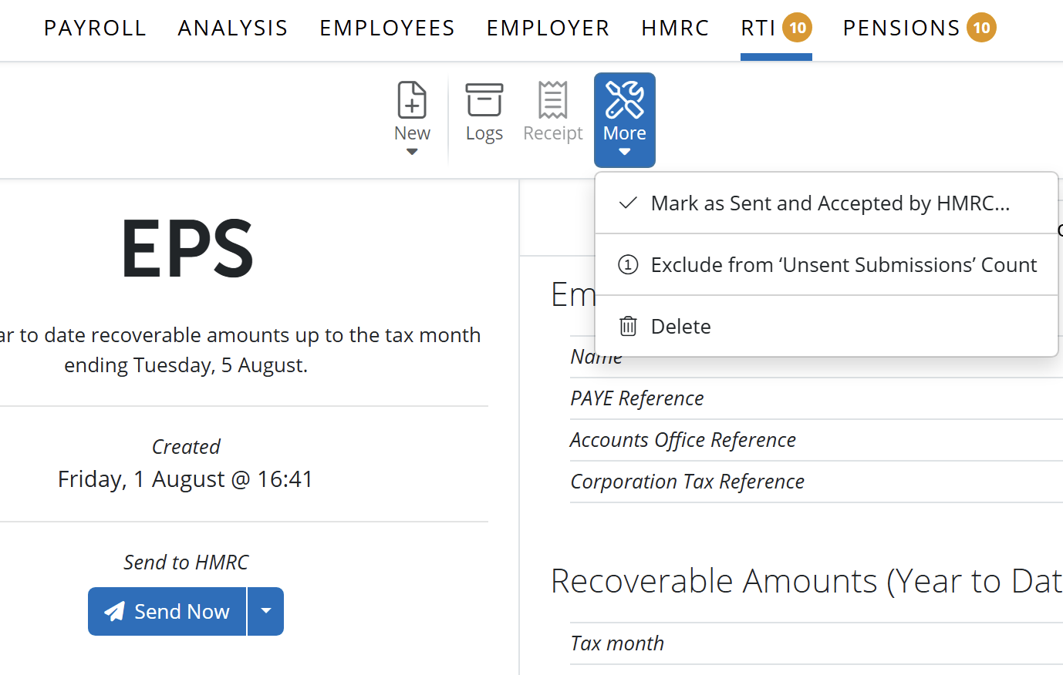The height and width of the screenshot is (675, 1063).
Task: Click the Receipt icon in toolbar
Action: [553, 100]
